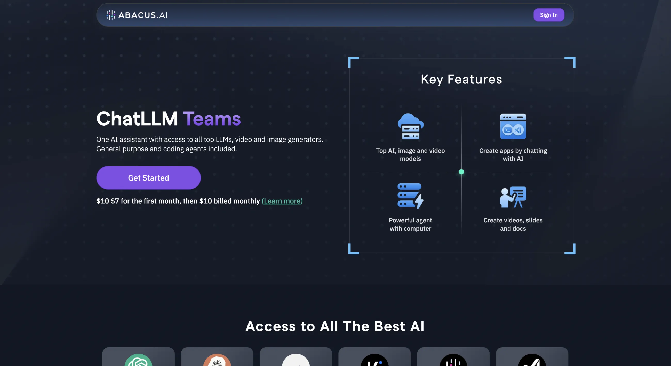Open the Learn more link

(x=282, y=201)
